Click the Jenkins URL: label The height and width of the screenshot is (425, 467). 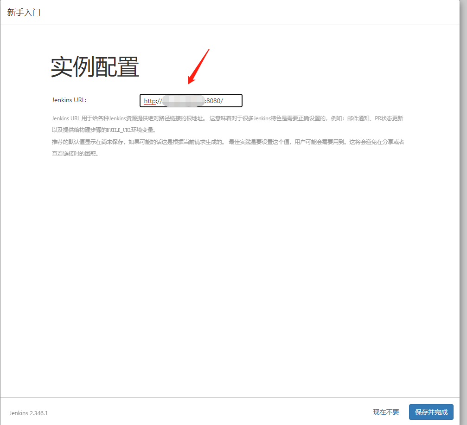[69, 100]
